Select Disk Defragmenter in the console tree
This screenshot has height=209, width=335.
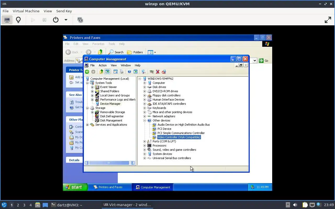click(x=112, y=116)
